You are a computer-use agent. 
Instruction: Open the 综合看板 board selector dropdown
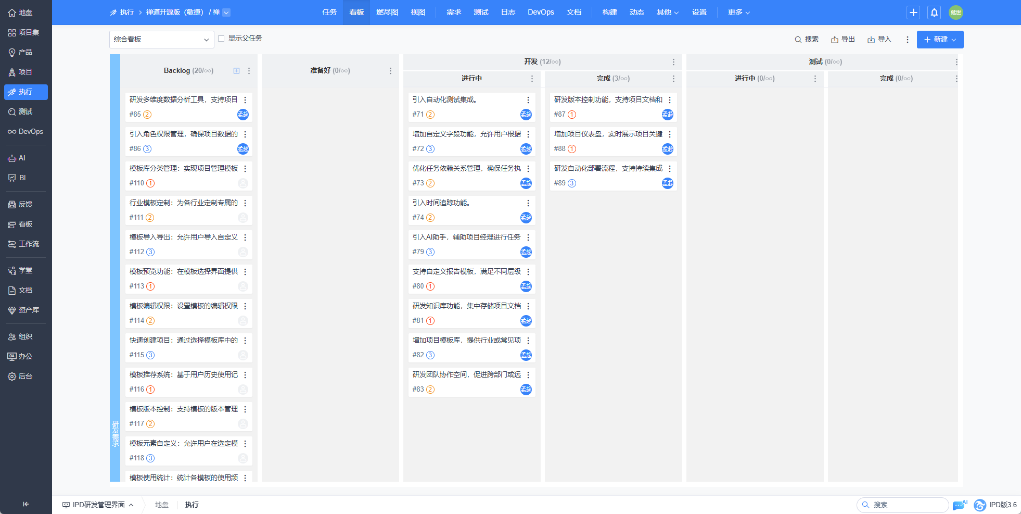pyautogui.click(x=161, y=39)
